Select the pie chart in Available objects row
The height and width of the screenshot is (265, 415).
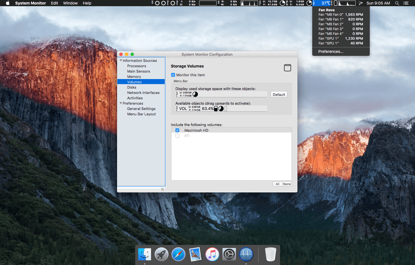pyautogui.click(x=221, y=109)
